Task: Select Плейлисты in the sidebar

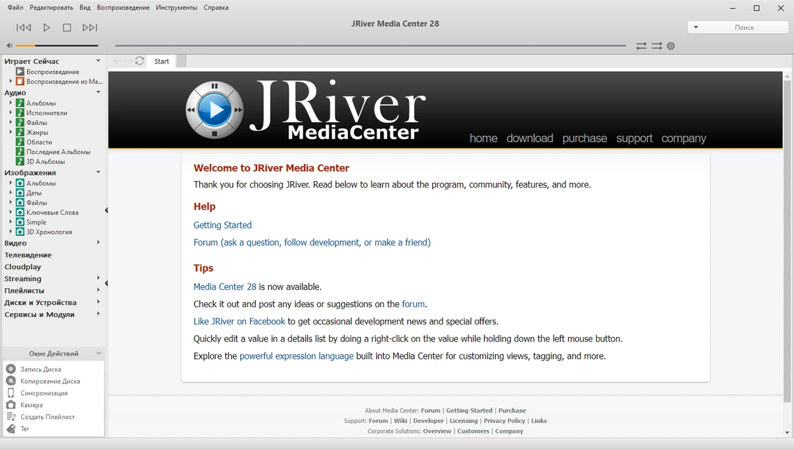Action: (x=24, y=291)
